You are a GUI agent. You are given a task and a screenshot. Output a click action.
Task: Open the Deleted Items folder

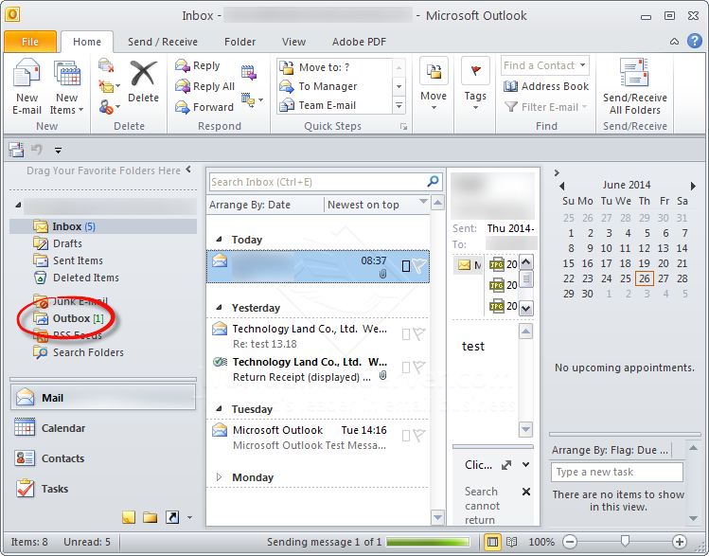click(76, 278)
